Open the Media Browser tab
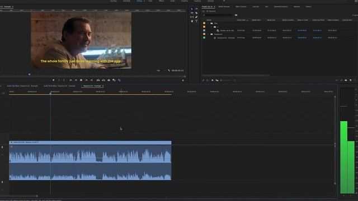Viewport: 358px width, 201px height. coord(224,7)
